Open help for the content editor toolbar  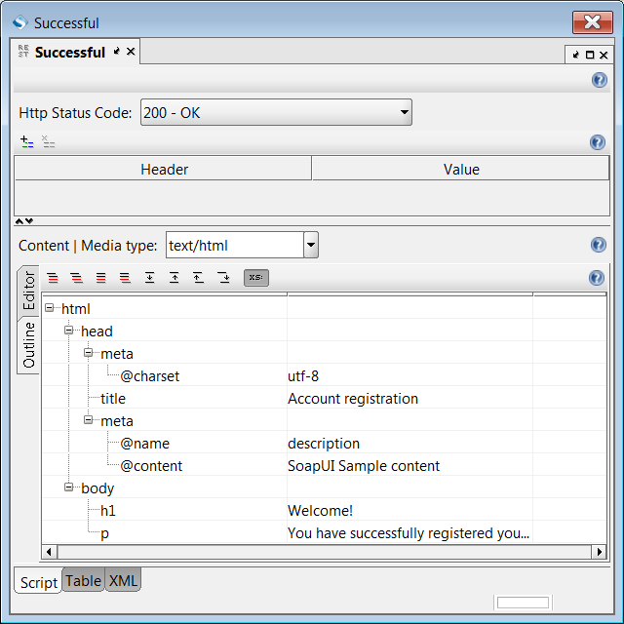pyautogui.click(x=598, y=278)
